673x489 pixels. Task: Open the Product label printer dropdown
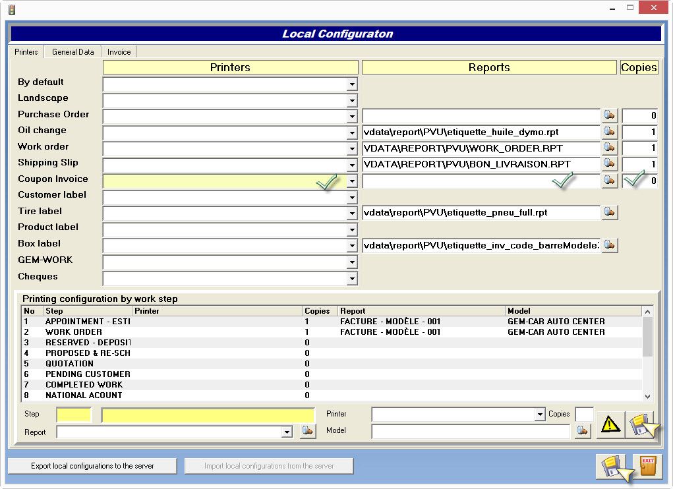352,229
